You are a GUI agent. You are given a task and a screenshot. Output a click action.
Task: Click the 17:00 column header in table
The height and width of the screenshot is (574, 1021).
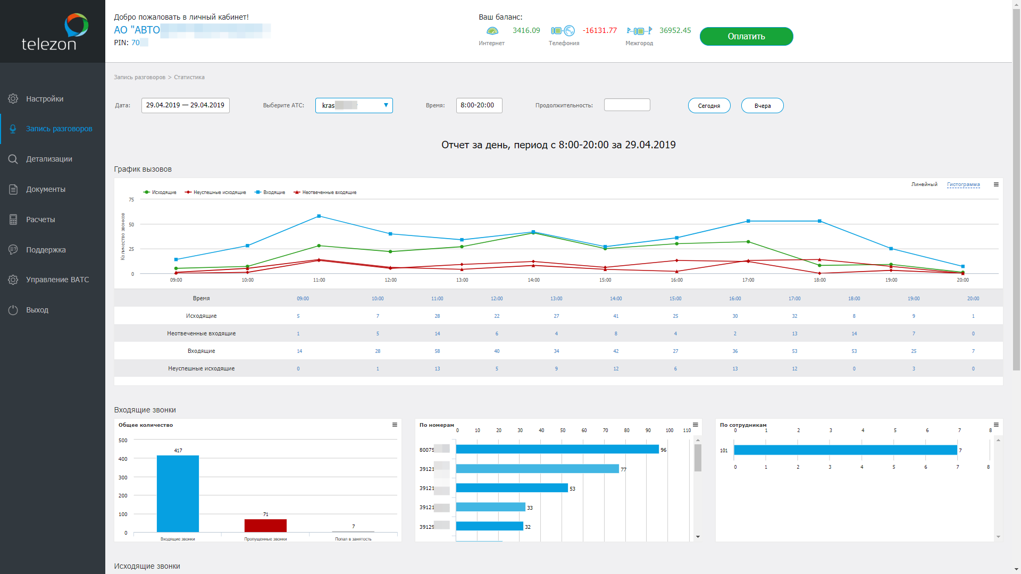pyautogui.click(x=794, y=299)
